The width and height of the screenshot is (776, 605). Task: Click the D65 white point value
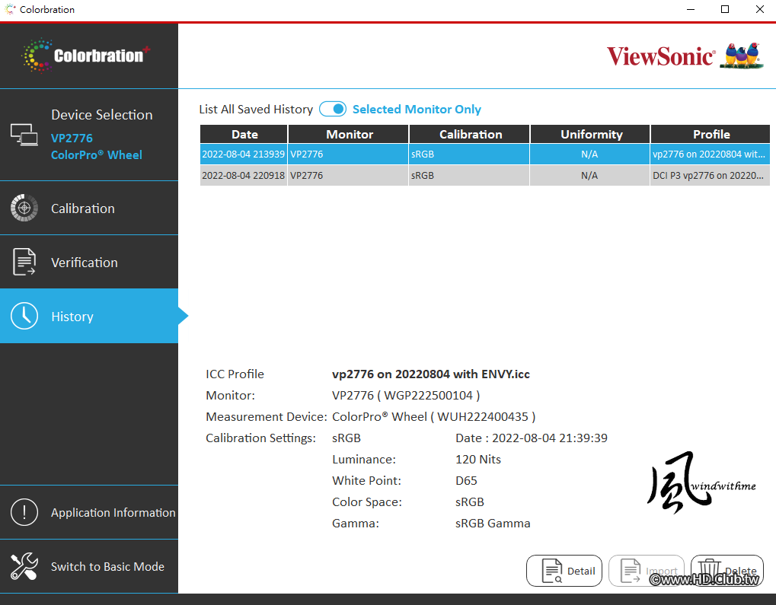[x=466, y=480]
